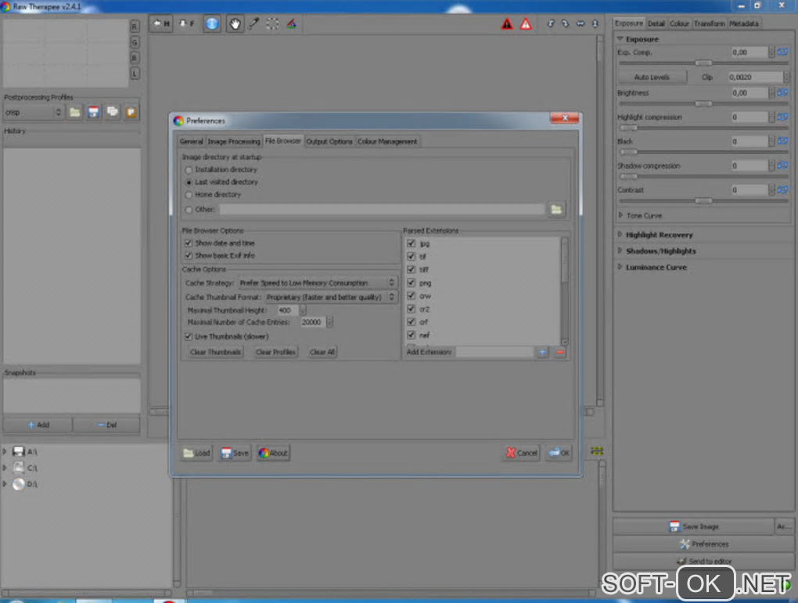Toggle the F file browser button

pyautogui.click(x=186, y=24)
